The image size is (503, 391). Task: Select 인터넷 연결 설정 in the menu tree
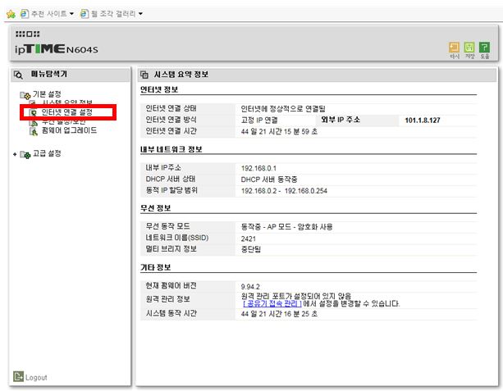(66, 111)
